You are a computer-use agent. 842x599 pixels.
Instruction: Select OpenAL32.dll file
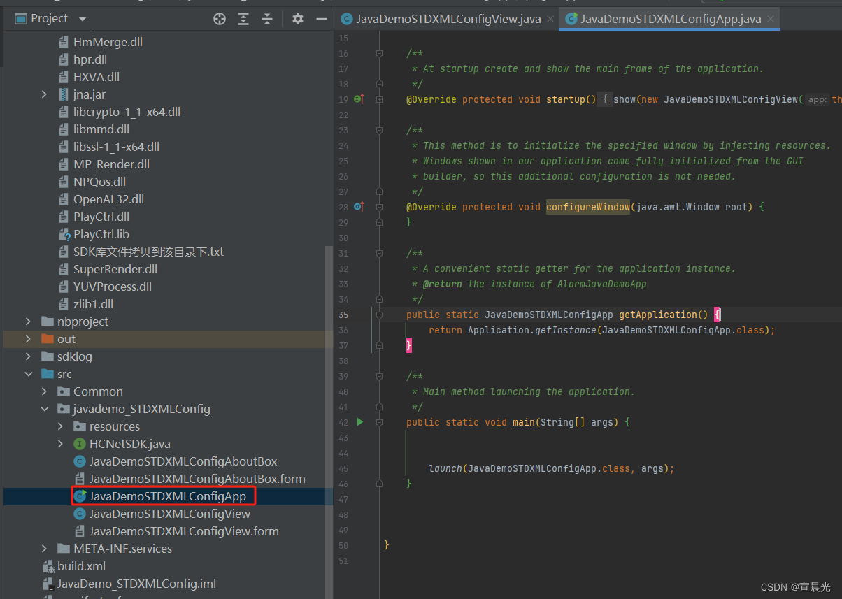109,199
